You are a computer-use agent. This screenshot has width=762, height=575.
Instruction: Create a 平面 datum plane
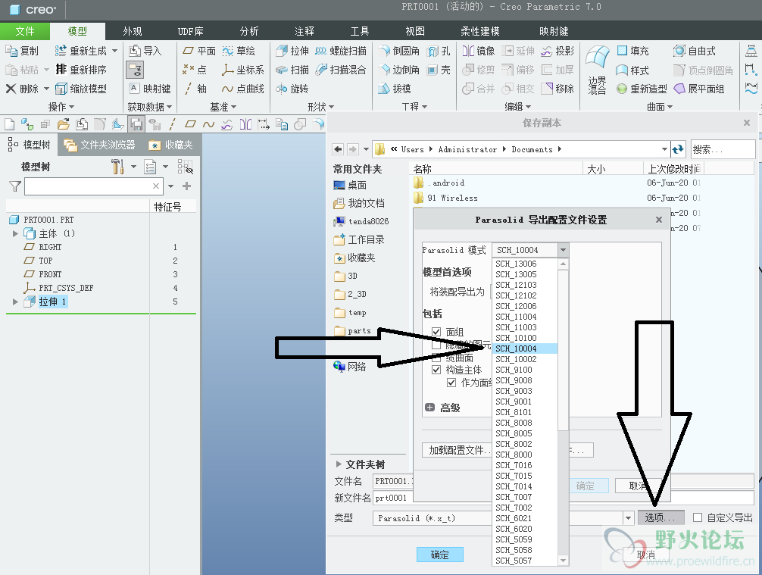198,51
